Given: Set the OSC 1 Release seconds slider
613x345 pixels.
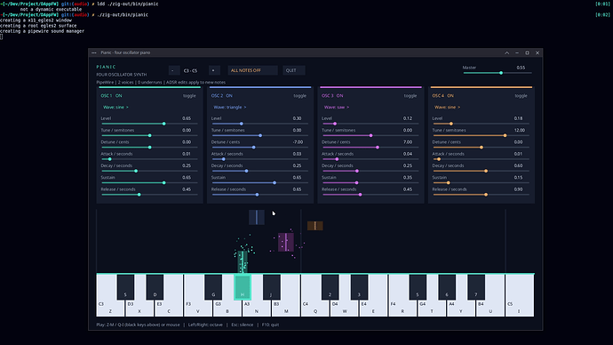Looking at the screenshot, I should pos(149,195).
